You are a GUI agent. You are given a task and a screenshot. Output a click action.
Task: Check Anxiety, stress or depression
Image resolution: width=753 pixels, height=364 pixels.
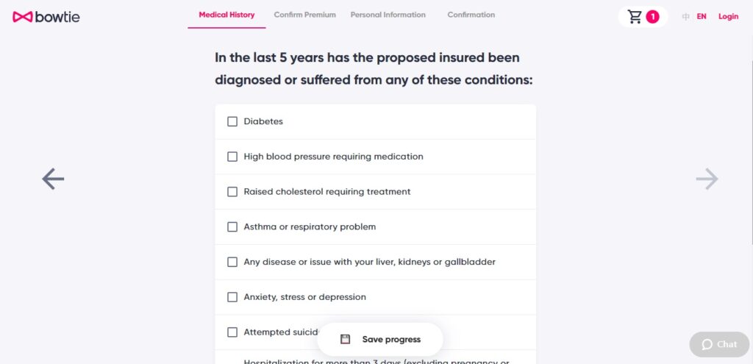point(232,297)
